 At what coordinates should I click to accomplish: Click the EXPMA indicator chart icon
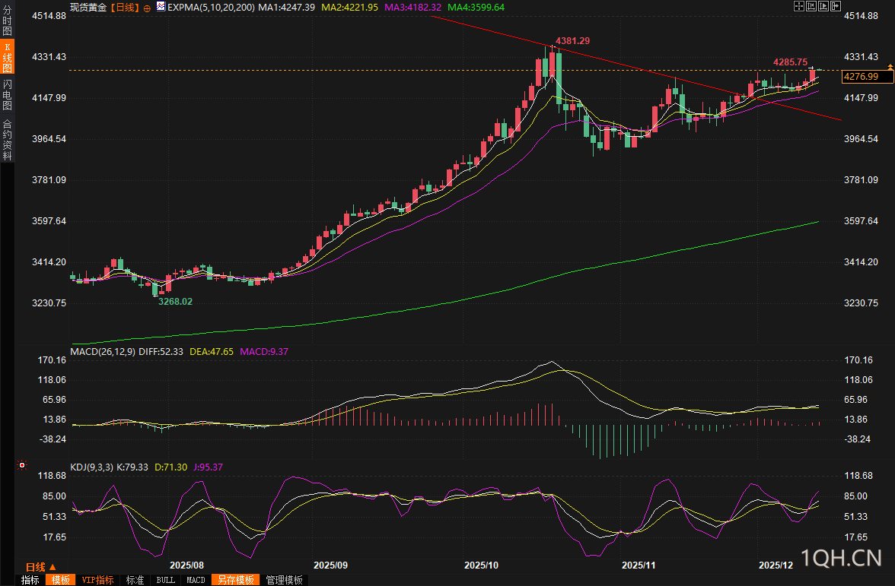[160, 6]
